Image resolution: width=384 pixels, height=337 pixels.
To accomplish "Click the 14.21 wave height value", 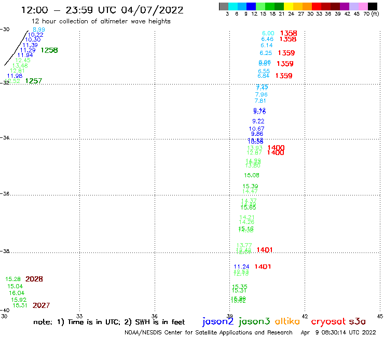I will 247,217.
